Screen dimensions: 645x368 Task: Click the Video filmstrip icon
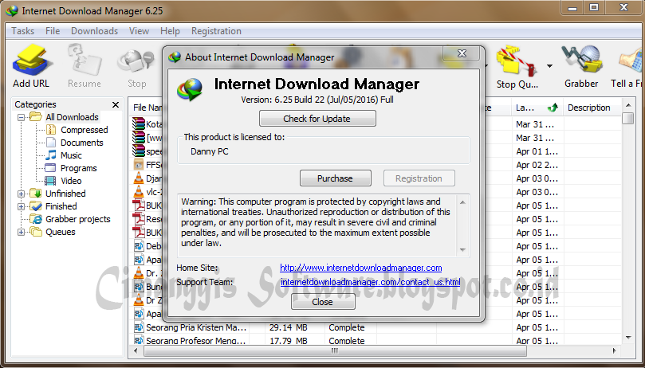(50, 181)
